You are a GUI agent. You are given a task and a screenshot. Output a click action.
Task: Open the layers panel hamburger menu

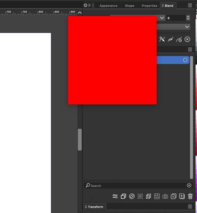pyautogui.click(x=190, y=49)
